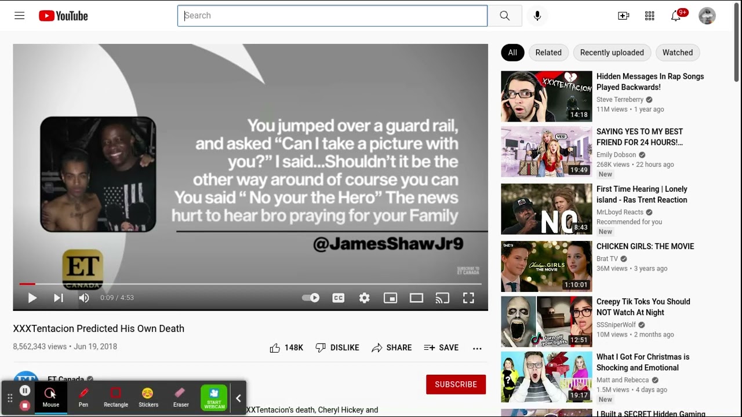
Task: Seek on the video progress bar
Action: pyautogui.click(x=250, y=284)
